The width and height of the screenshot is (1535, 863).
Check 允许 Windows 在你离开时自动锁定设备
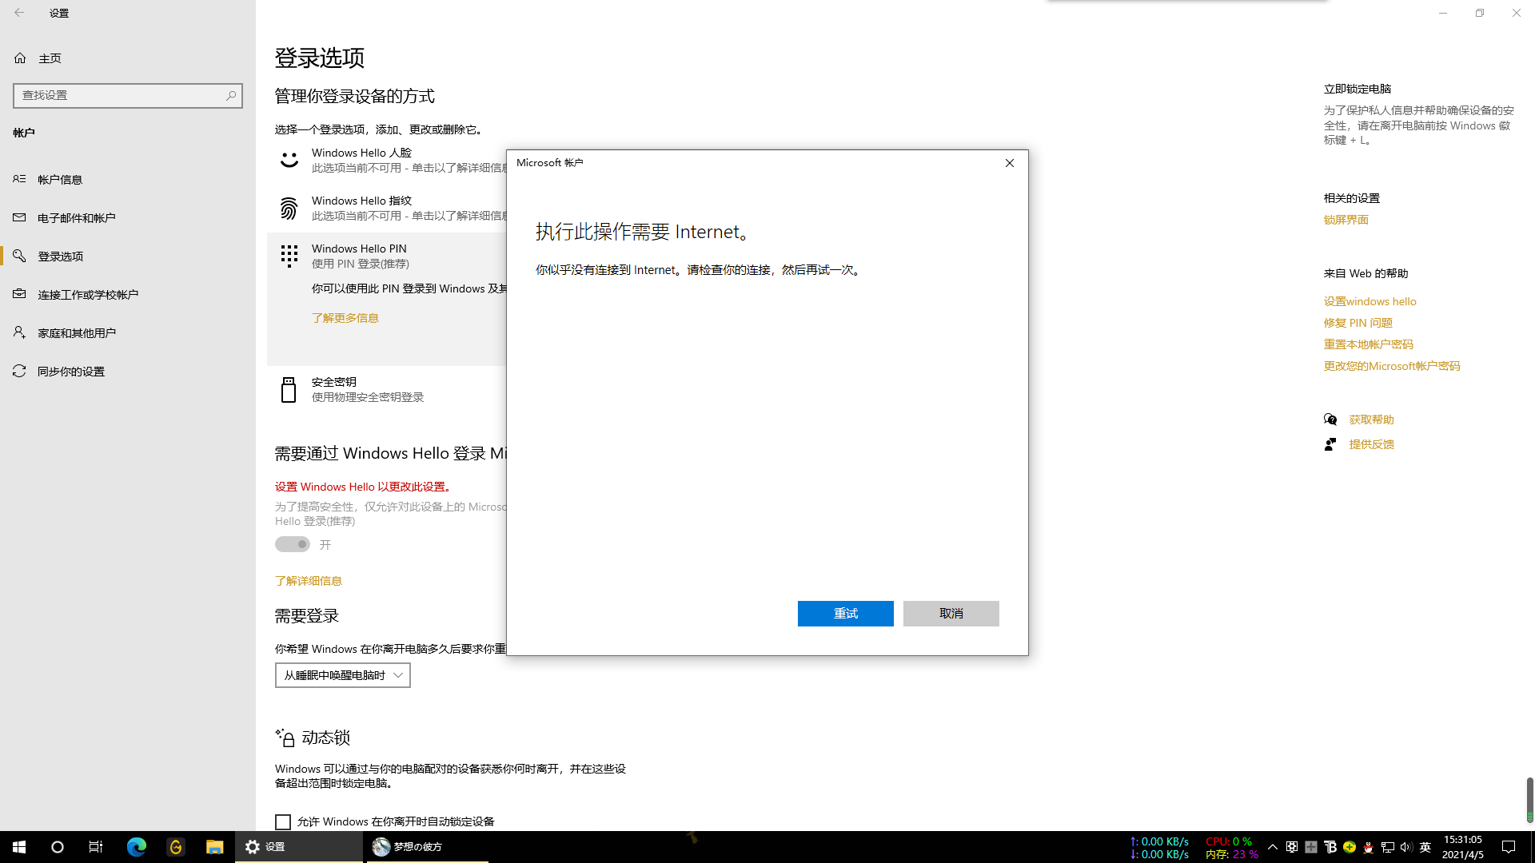click(x=283, y=821)
